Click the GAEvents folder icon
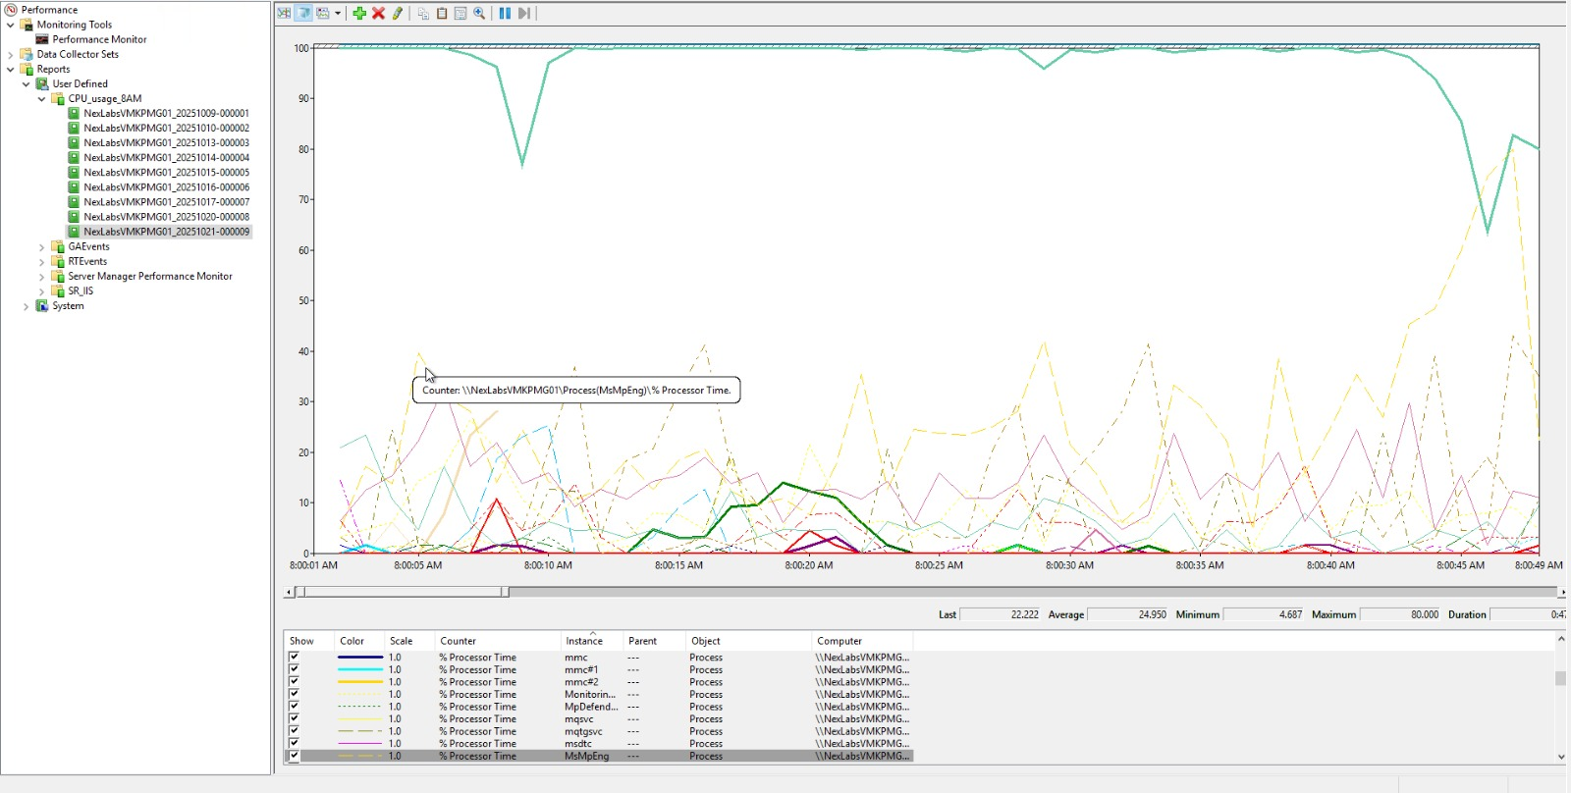 58,246
